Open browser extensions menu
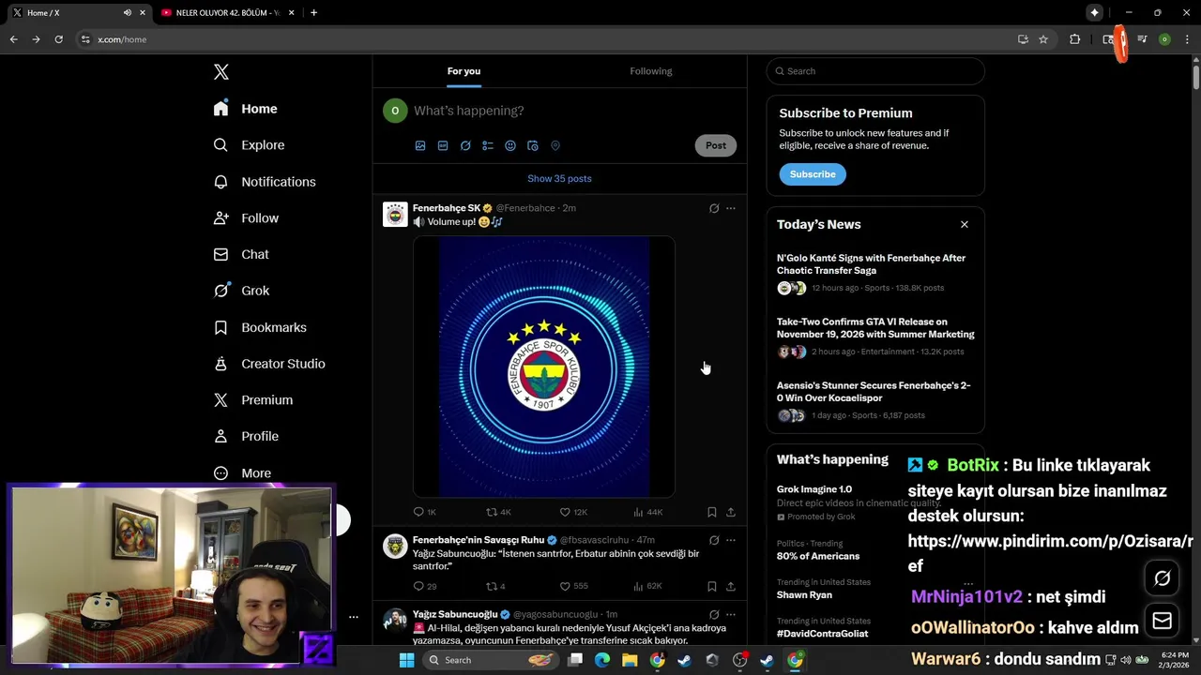 coord(1074,39)
